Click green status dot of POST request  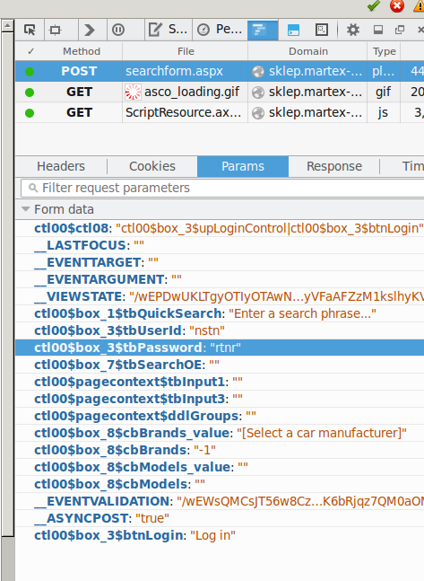tap(30, 72)
